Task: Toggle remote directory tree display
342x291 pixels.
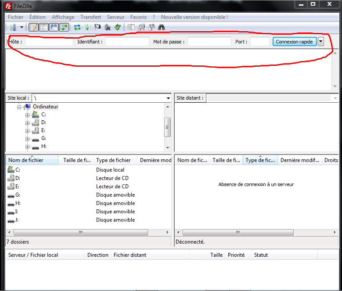Action: click(x=54, y=27)
